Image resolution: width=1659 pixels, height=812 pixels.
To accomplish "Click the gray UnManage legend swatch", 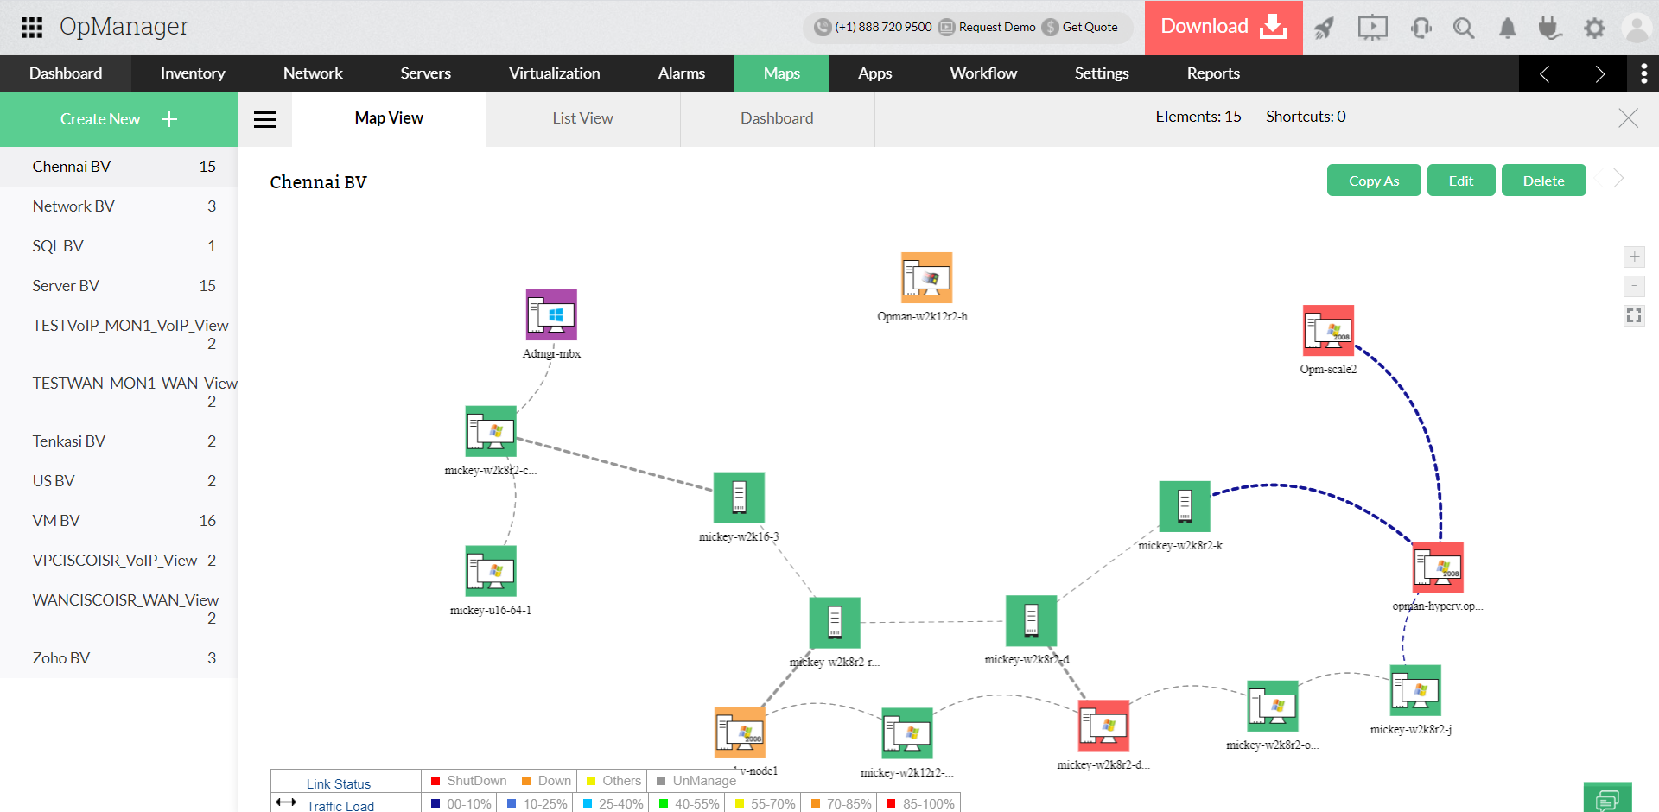I will click(661, 781).
